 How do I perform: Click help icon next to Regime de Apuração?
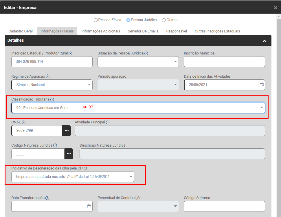(48, 76)
